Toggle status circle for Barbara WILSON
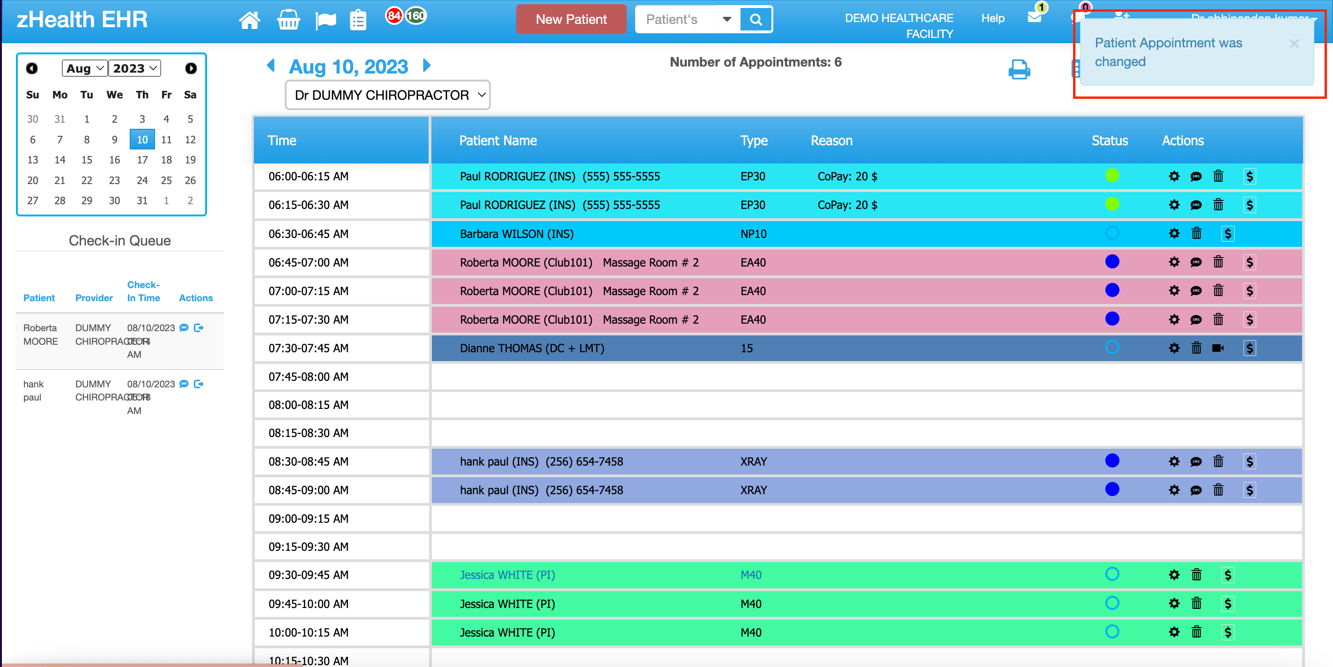 tap(1112, 233)
